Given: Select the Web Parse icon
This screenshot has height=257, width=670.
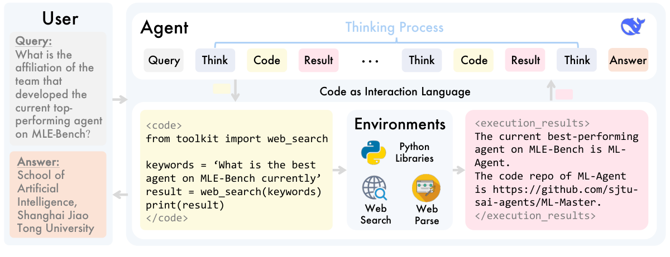Looking at the screenshot, I should 427,188.
